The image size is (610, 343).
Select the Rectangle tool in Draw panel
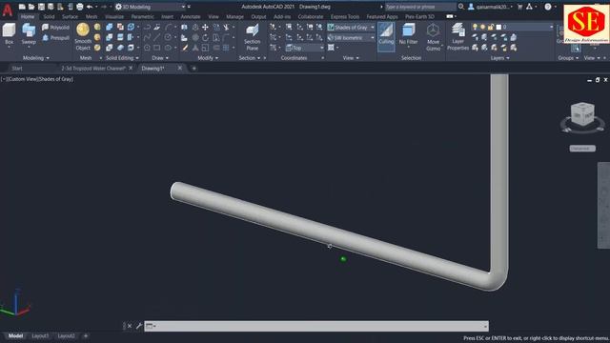pos(156,48)
